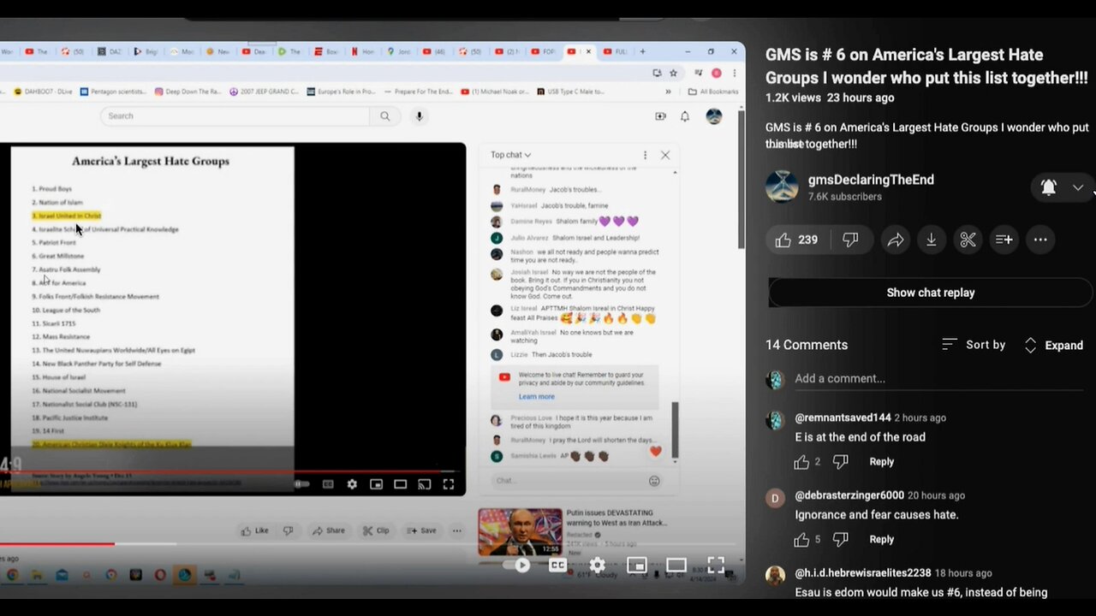Click the Learn more link in chat
This screenshot has height=616, width=1096.
coord(537,397)
